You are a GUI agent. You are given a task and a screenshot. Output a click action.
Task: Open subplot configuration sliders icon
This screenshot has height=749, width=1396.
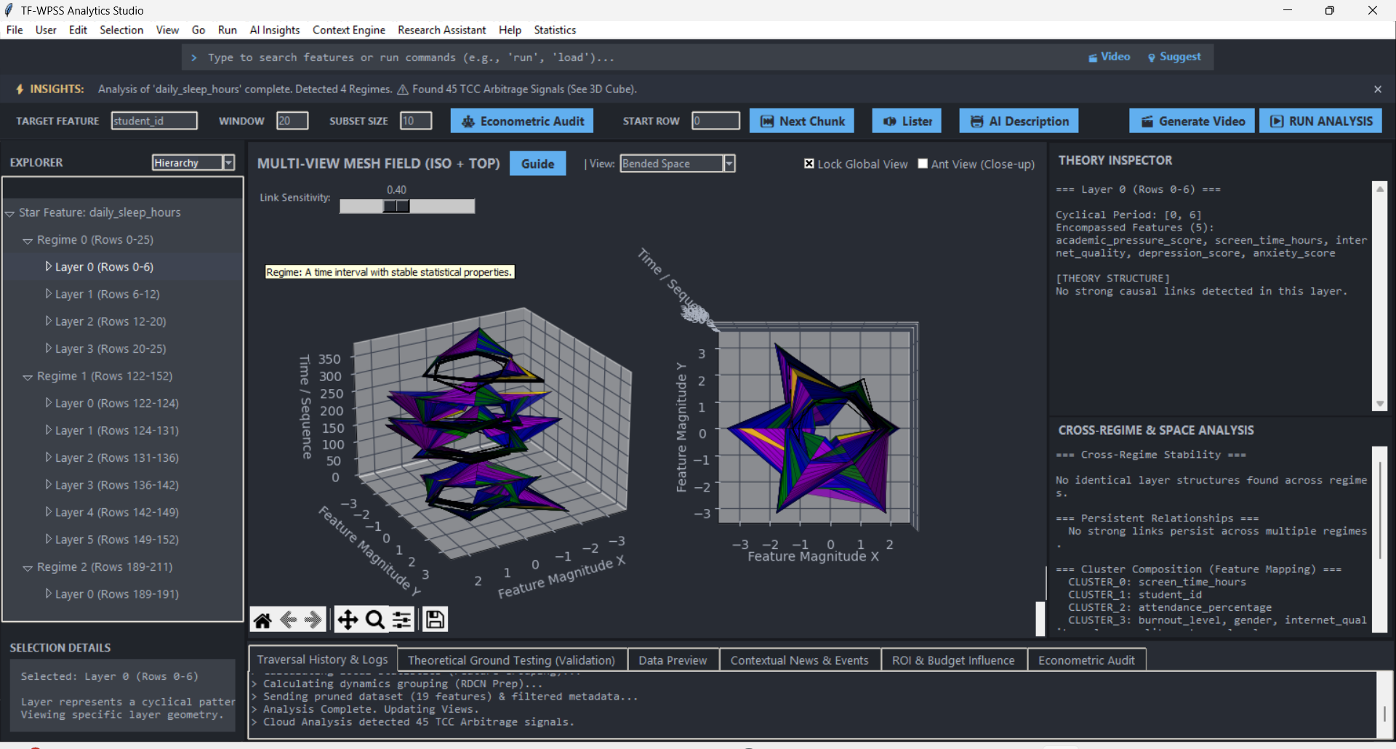(x=402, y=620)
